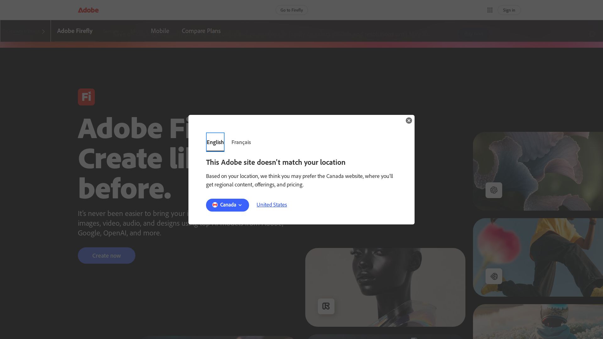Open the Mobile nav item
603x339 pixels.
160,31
